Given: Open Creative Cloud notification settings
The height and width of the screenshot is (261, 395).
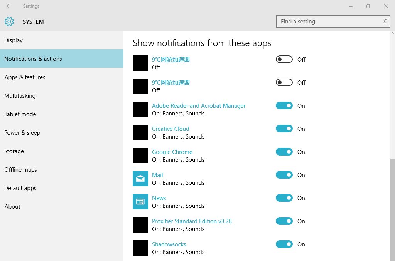Looking at the screenshot, I should point(170,129).
